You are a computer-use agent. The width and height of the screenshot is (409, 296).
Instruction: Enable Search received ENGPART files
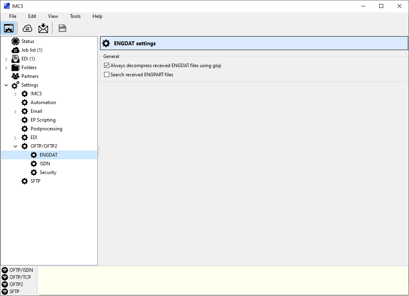106,75
